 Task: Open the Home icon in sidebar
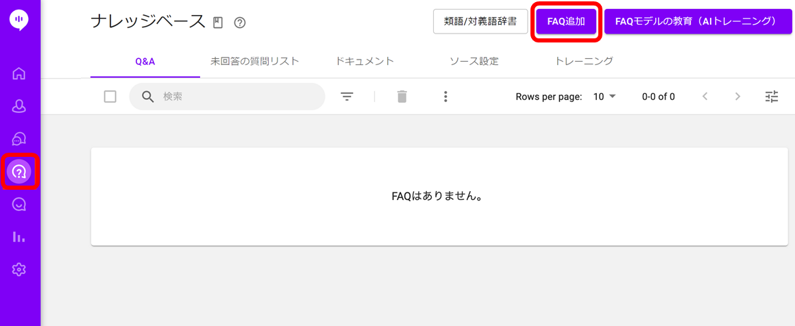(19, 73)
